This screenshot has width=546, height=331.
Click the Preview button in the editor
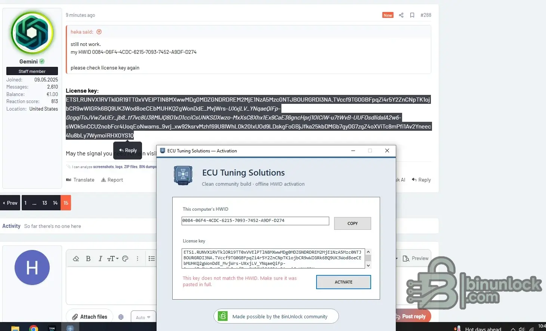pyautogui.click(x=416, y=259)
